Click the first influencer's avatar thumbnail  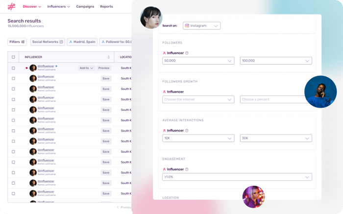(33, 68)
